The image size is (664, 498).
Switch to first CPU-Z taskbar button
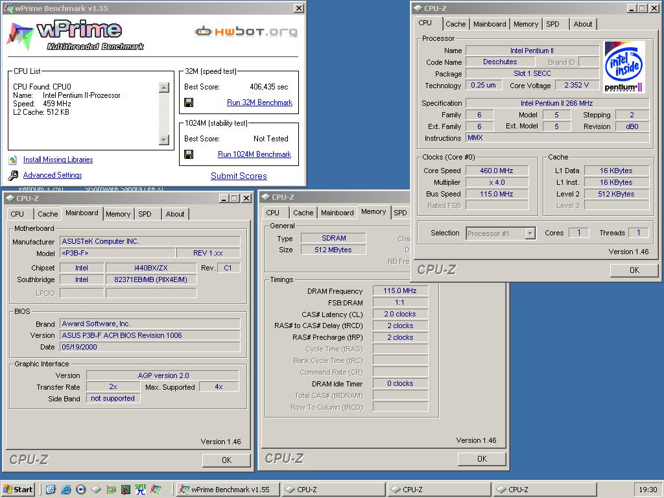334,490
